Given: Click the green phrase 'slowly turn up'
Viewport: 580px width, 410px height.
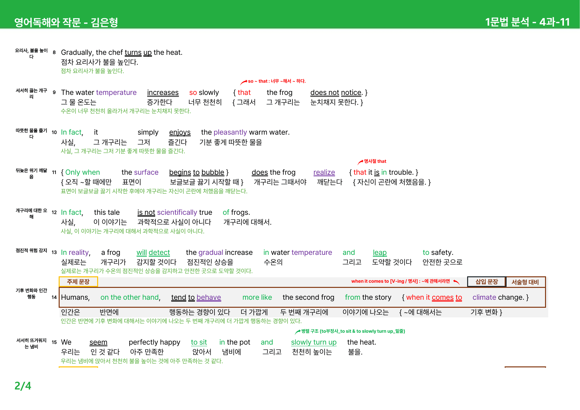Looking at the screenshot, I should 314,342.
